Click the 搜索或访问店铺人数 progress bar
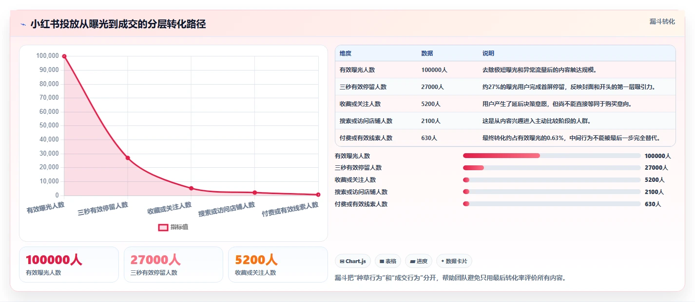The width and height of the screenshot is (695, 302). pos(552,192)
